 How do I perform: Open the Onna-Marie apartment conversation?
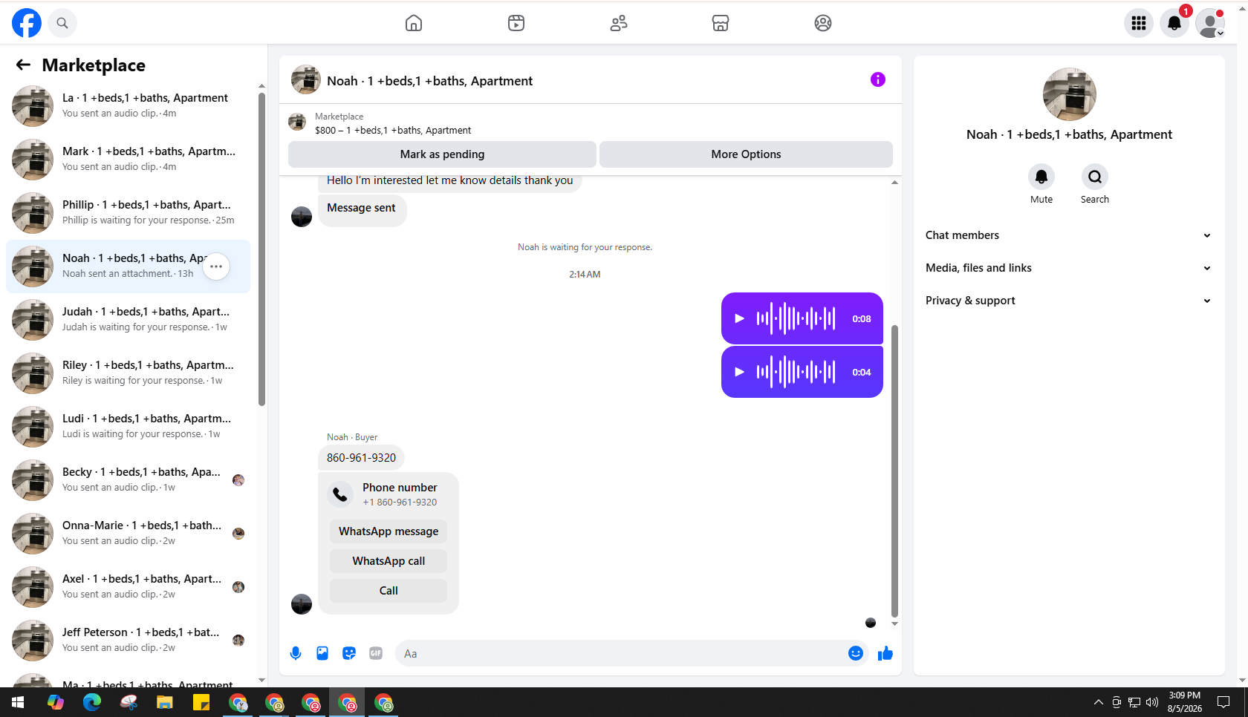[x=128, y=534]
